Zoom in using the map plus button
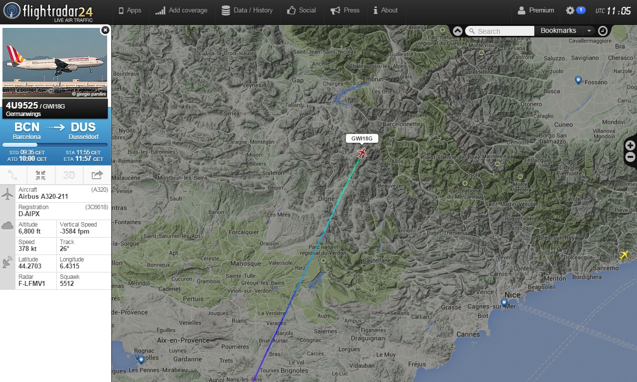 (631, 145)
